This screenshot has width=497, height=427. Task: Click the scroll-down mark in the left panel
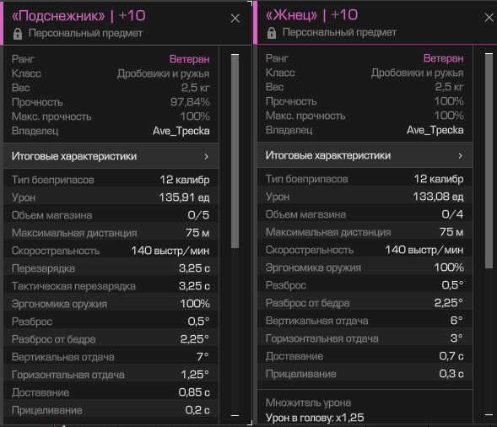(235, 415)
